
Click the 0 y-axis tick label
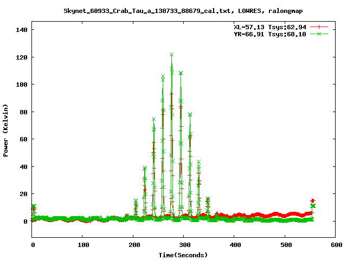(25, 222)
